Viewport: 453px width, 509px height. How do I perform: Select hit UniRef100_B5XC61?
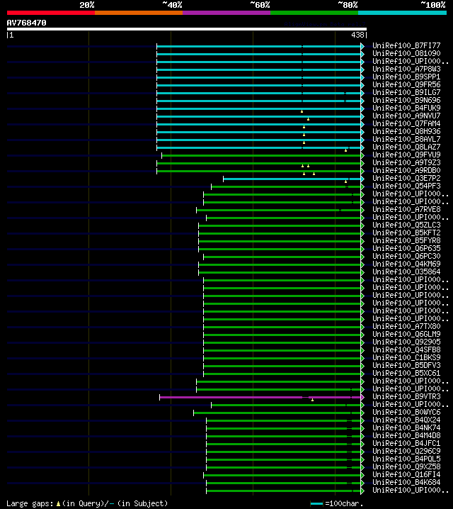(406, 373)
